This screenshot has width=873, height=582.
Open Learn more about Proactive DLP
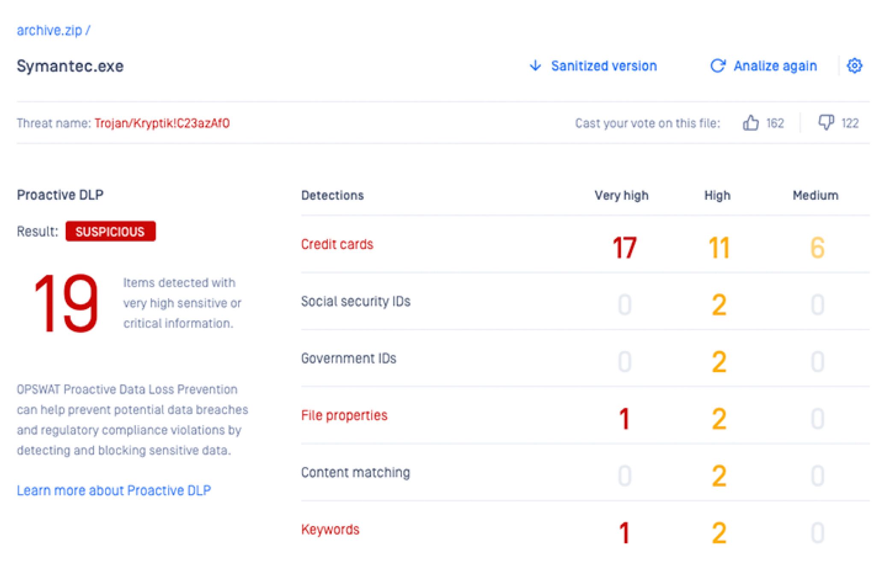coord(114,490)
